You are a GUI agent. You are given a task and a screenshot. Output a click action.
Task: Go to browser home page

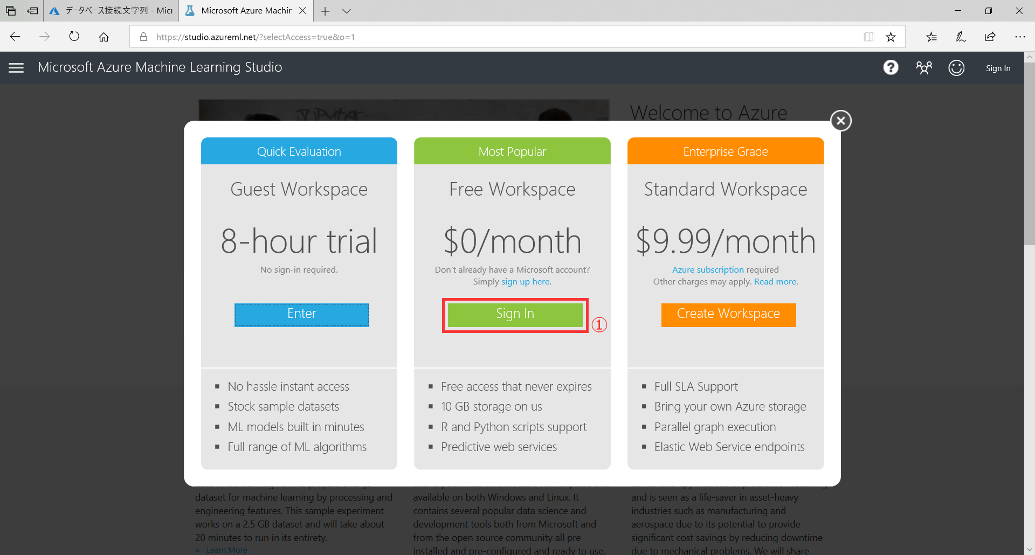coord(103,37)
